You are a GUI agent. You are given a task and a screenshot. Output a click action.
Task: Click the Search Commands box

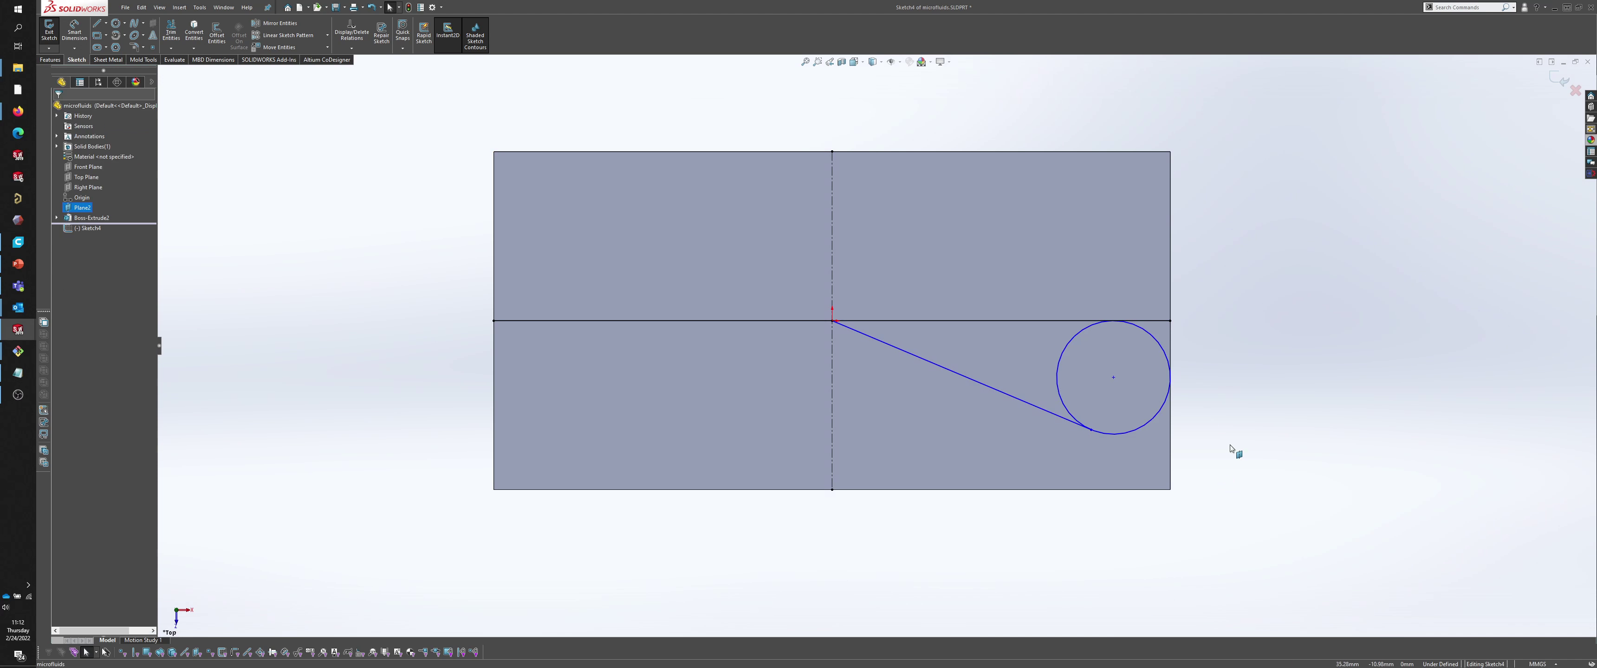click(1469, 7)
